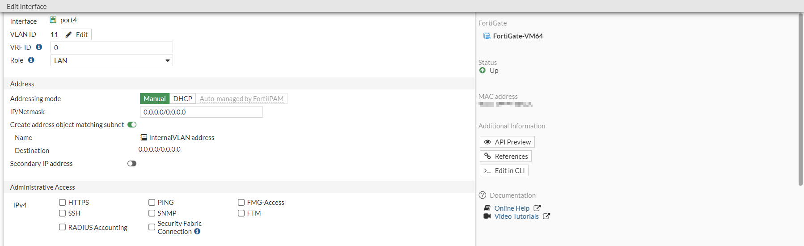Image resolution: width=804 pixels, height=246 pixels.
Task: Disable Create address object matching subnet
Action: (x=132, y=125)
